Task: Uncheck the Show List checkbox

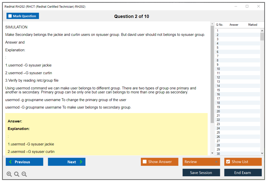Action: (x=228, y=162)
